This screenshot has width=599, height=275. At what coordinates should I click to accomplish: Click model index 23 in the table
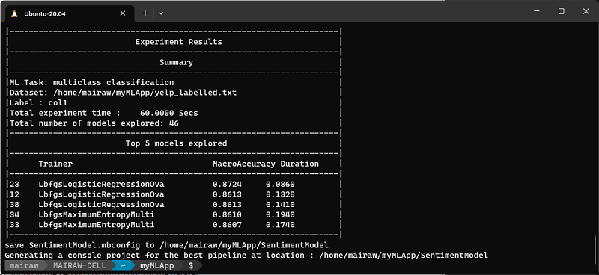coord(14,185)
